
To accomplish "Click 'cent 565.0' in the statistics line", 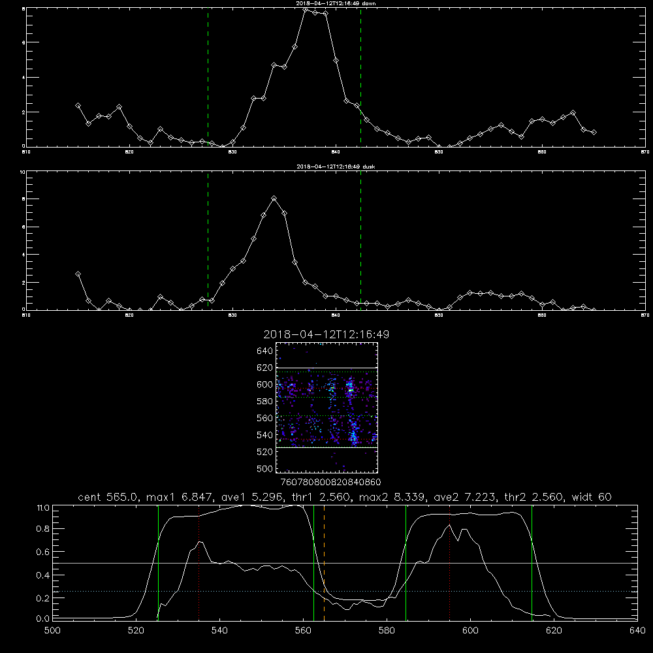I will (x=108, y=497).
